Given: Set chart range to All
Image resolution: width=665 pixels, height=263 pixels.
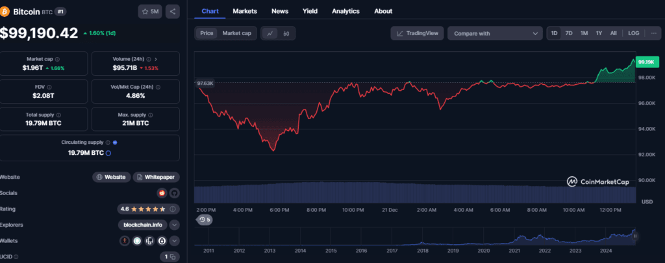Looking at the screenshot, I should coord(613,33).
